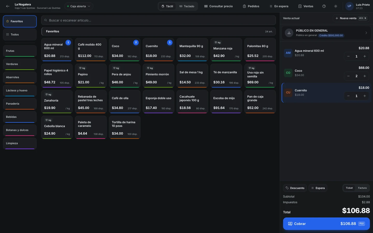Viewport: 373px width, 233px height.
Task: Open the Ventas section
Action: pos(306,6)
